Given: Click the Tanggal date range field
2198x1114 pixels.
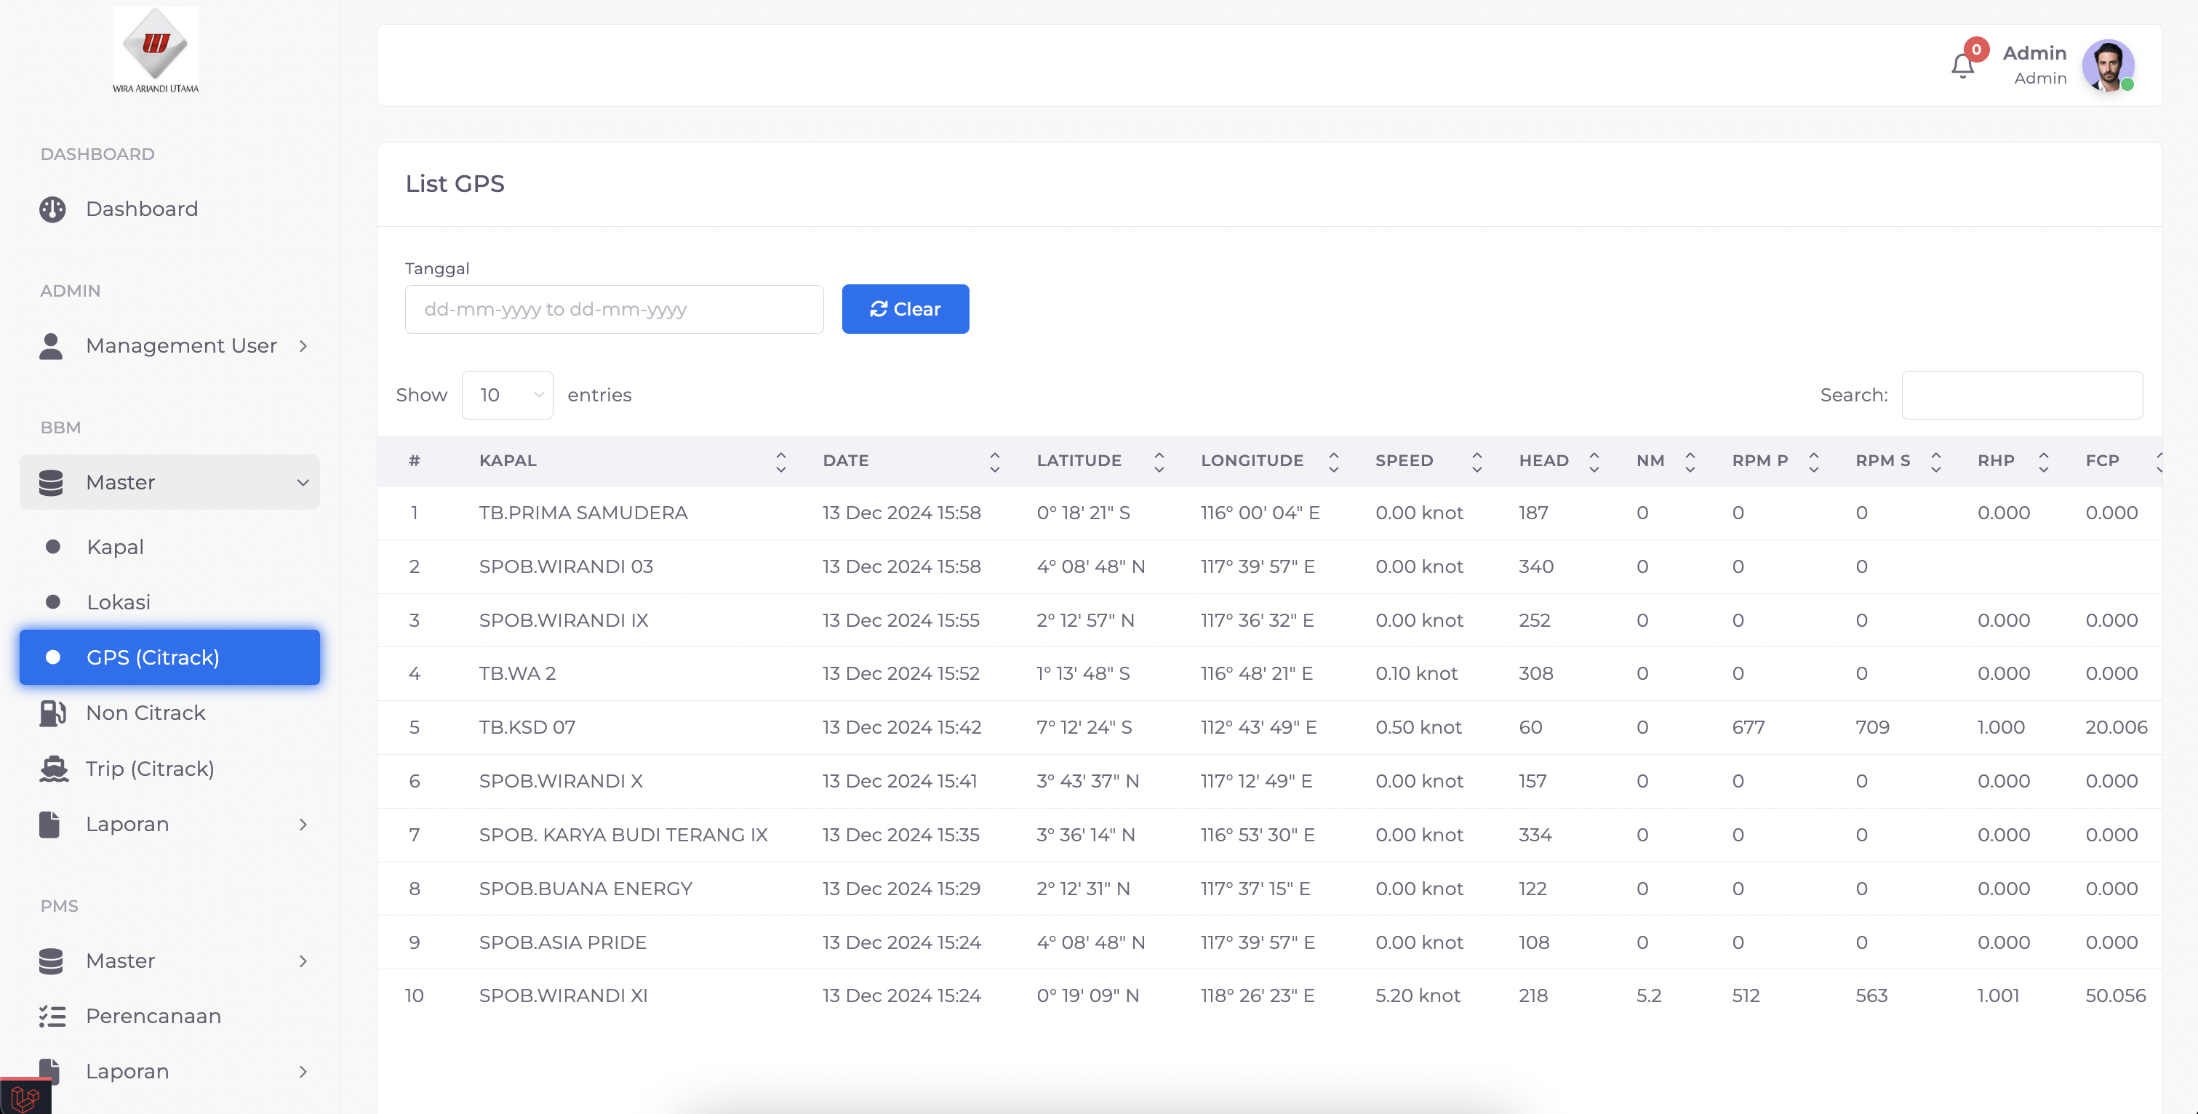Looking at the screenshot, I should (x=613, y=309).
